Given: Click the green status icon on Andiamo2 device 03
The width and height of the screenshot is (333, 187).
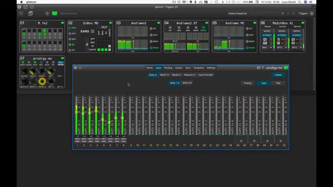Looking at the screenshot, I should pos(159,23).
